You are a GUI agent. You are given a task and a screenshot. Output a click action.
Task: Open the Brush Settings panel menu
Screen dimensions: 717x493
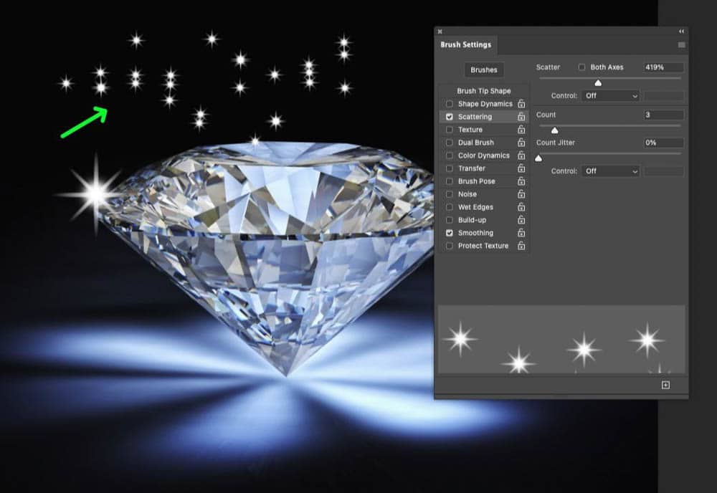pos(681,44)
